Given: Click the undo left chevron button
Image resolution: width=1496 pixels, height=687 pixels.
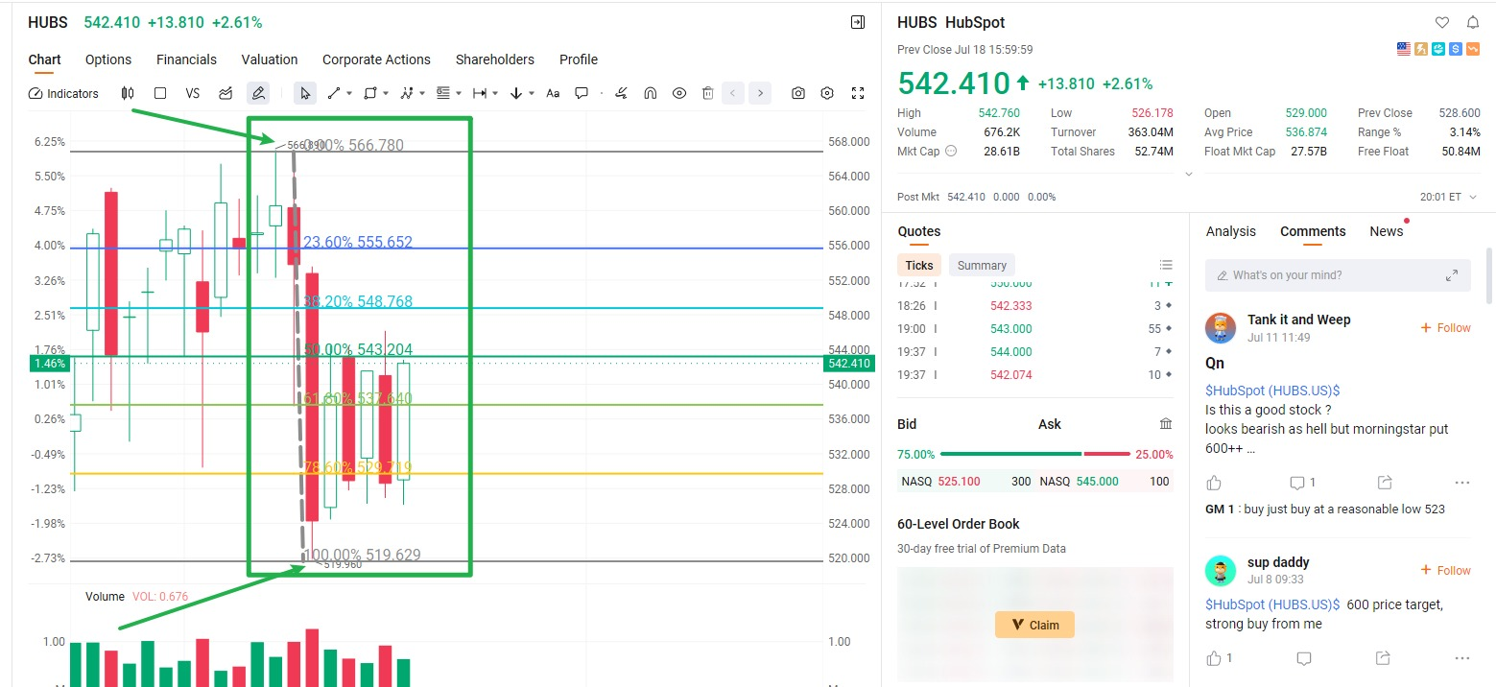Looking at the screenshot, I should click(733, 93).
